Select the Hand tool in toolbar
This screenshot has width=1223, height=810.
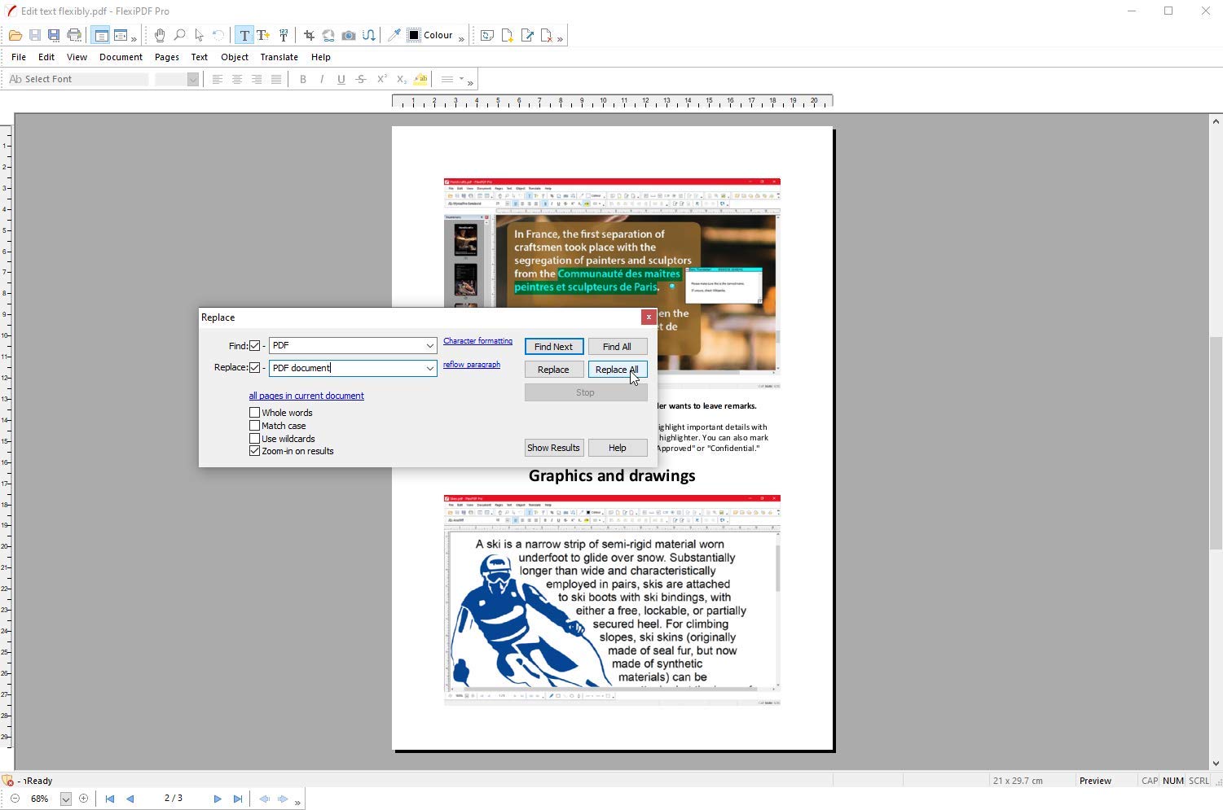click(160, 35)
